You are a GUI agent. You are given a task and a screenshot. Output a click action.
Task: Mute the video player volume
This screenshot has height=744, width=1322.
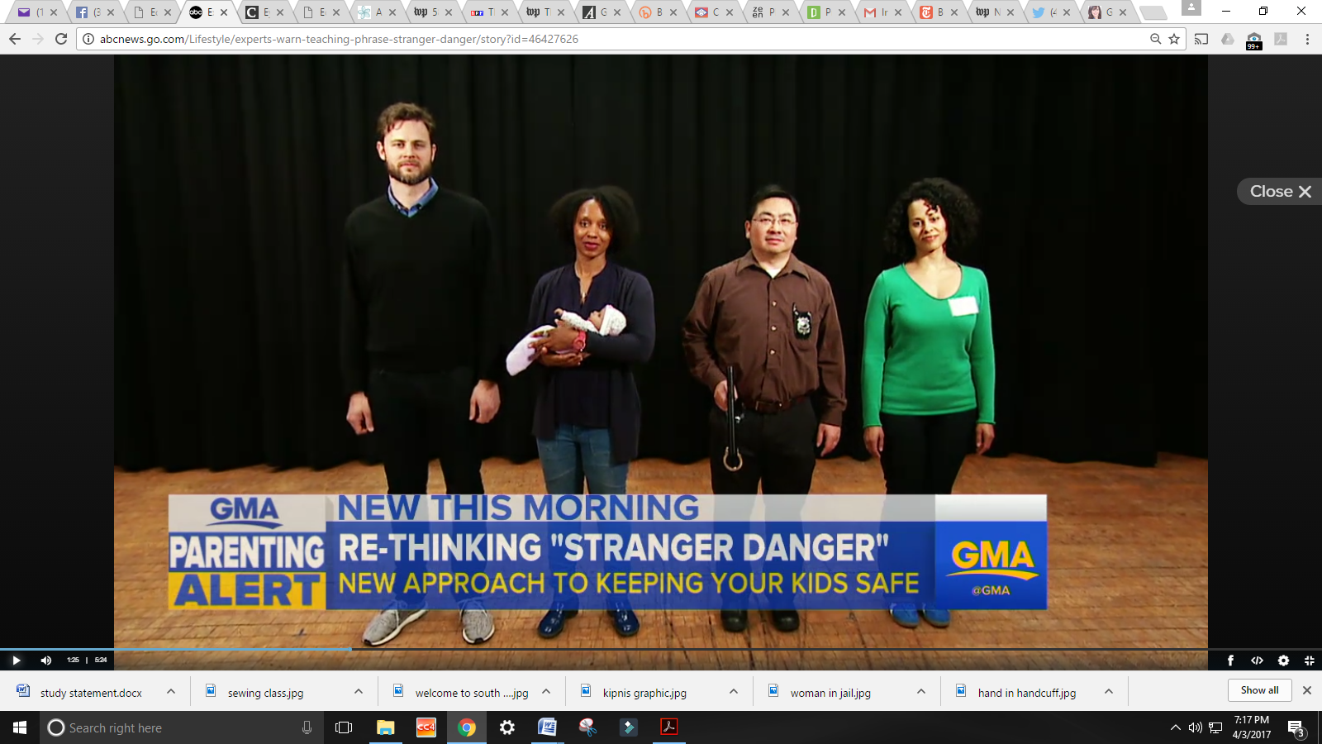(46, 660)
